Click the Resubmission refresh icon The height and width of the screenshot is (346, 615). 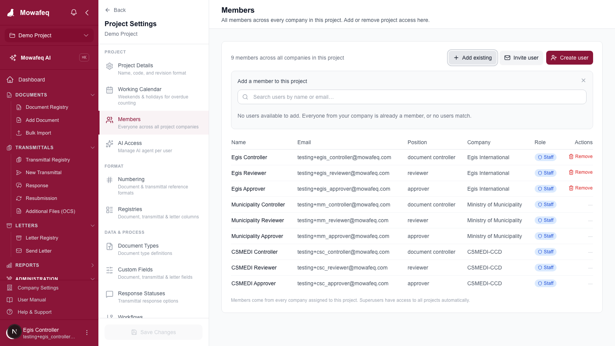click(x=19, y=198)
